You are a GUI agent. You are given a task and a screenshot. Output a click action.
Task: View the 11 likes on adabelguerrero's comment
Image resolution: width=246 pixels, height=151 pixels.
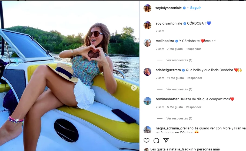pos(175,78)
